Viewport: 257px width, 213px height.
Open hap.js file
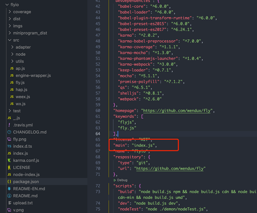21,89
